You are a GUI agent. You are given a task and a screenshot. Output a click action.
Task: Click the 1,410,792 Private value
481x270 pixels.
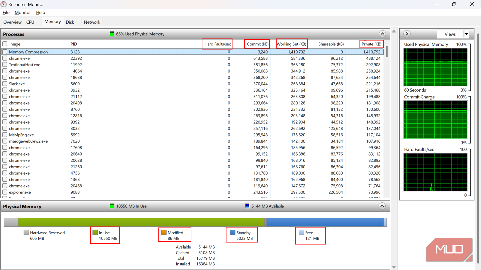click(372, 52)
